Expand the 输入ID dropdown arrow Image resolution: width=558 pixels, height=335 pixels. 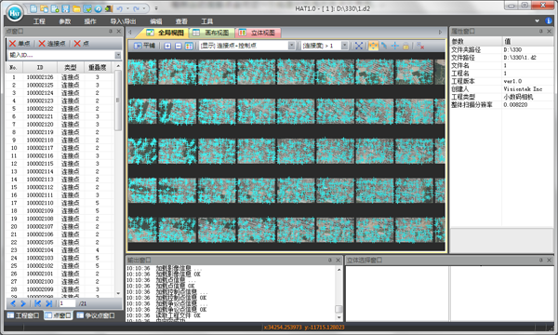(118, 55)
